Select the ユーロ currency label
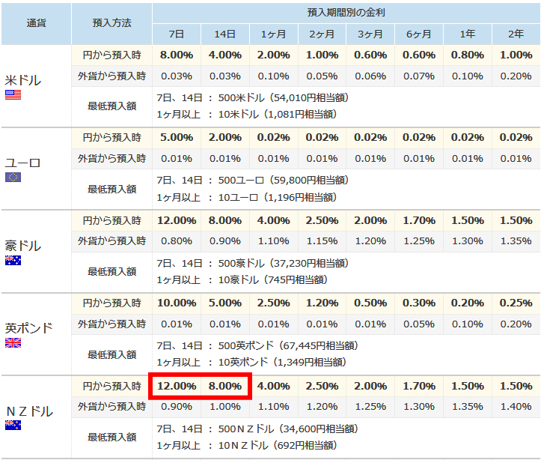 pos(22,163)
